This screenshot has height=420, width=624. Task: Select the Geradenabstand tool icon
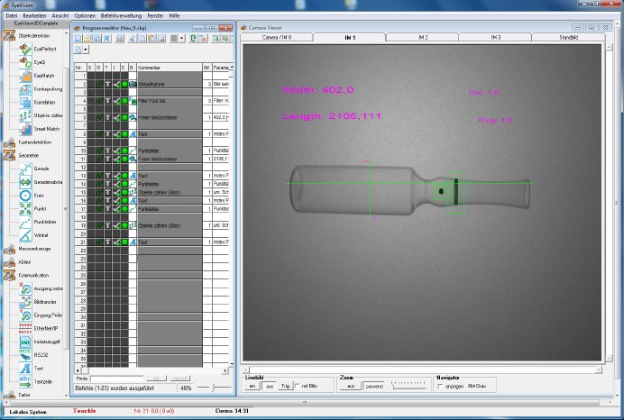(25, 182)
